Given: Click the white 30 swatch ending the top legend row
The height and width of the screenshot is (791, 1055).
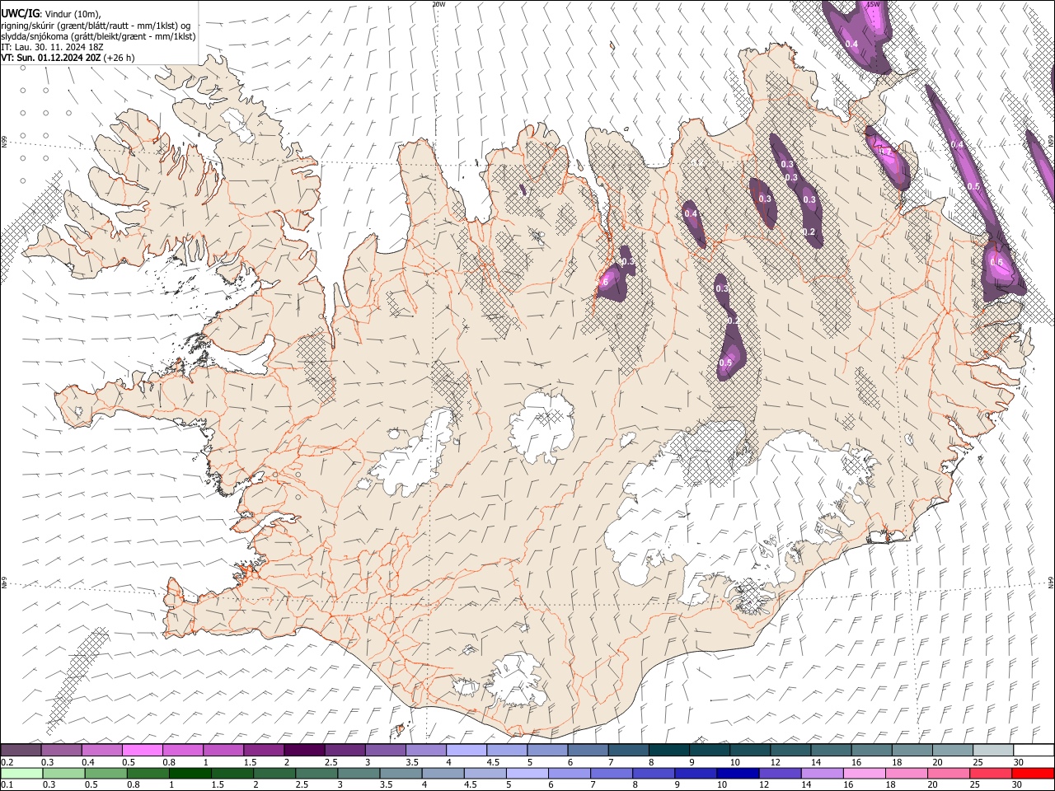Looking at the screenshot, I should click(x=1034, y=750).
